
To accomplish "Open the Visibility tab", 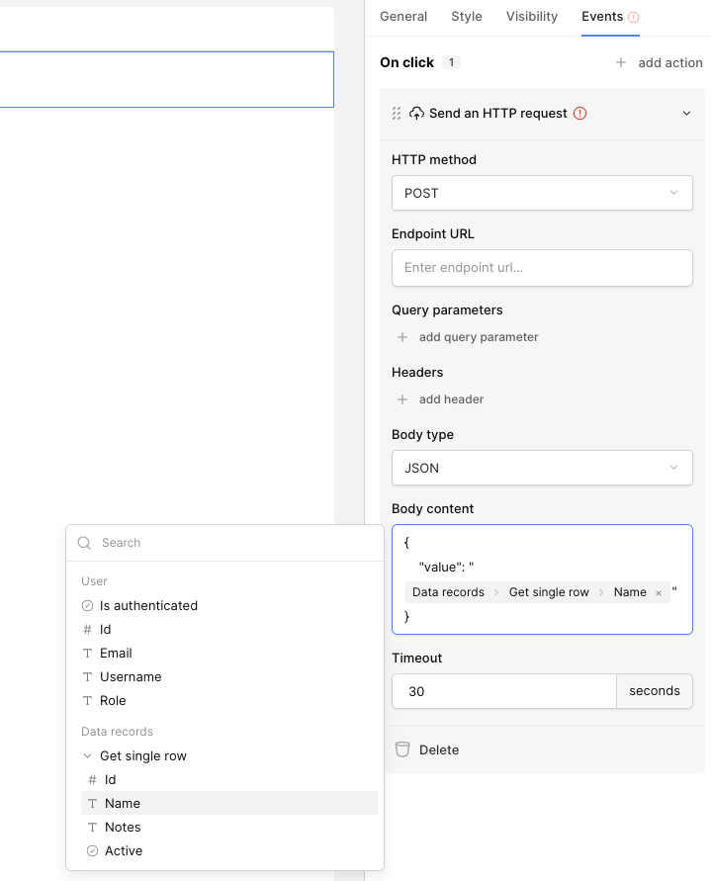I will (532, 17).
